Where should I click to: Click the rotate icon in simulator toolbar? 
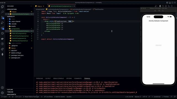[163, 11]
